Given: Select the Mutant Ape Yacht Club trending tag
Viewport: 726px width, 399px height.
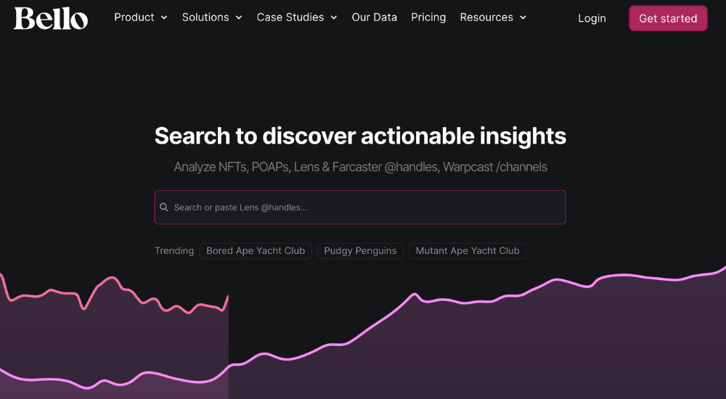Looking at the screenshot, I should [468, 251].
